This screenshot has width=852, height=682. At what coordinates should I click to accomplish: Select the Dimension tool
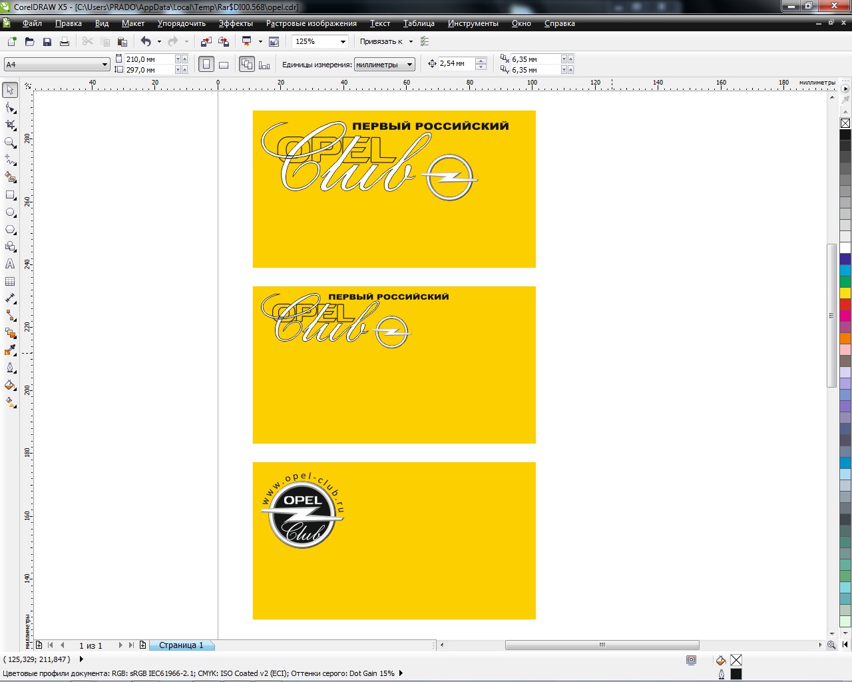click(10, 298)
